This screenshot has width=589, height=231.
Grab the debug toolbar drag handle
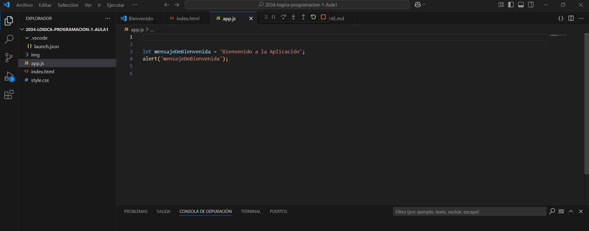266,17
